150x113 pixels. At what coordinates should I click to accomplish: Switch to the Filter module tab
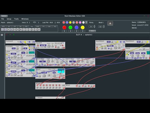(x=26, y=26)
